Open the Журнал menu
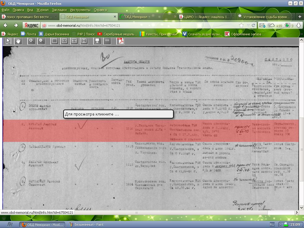 (42, 10)
